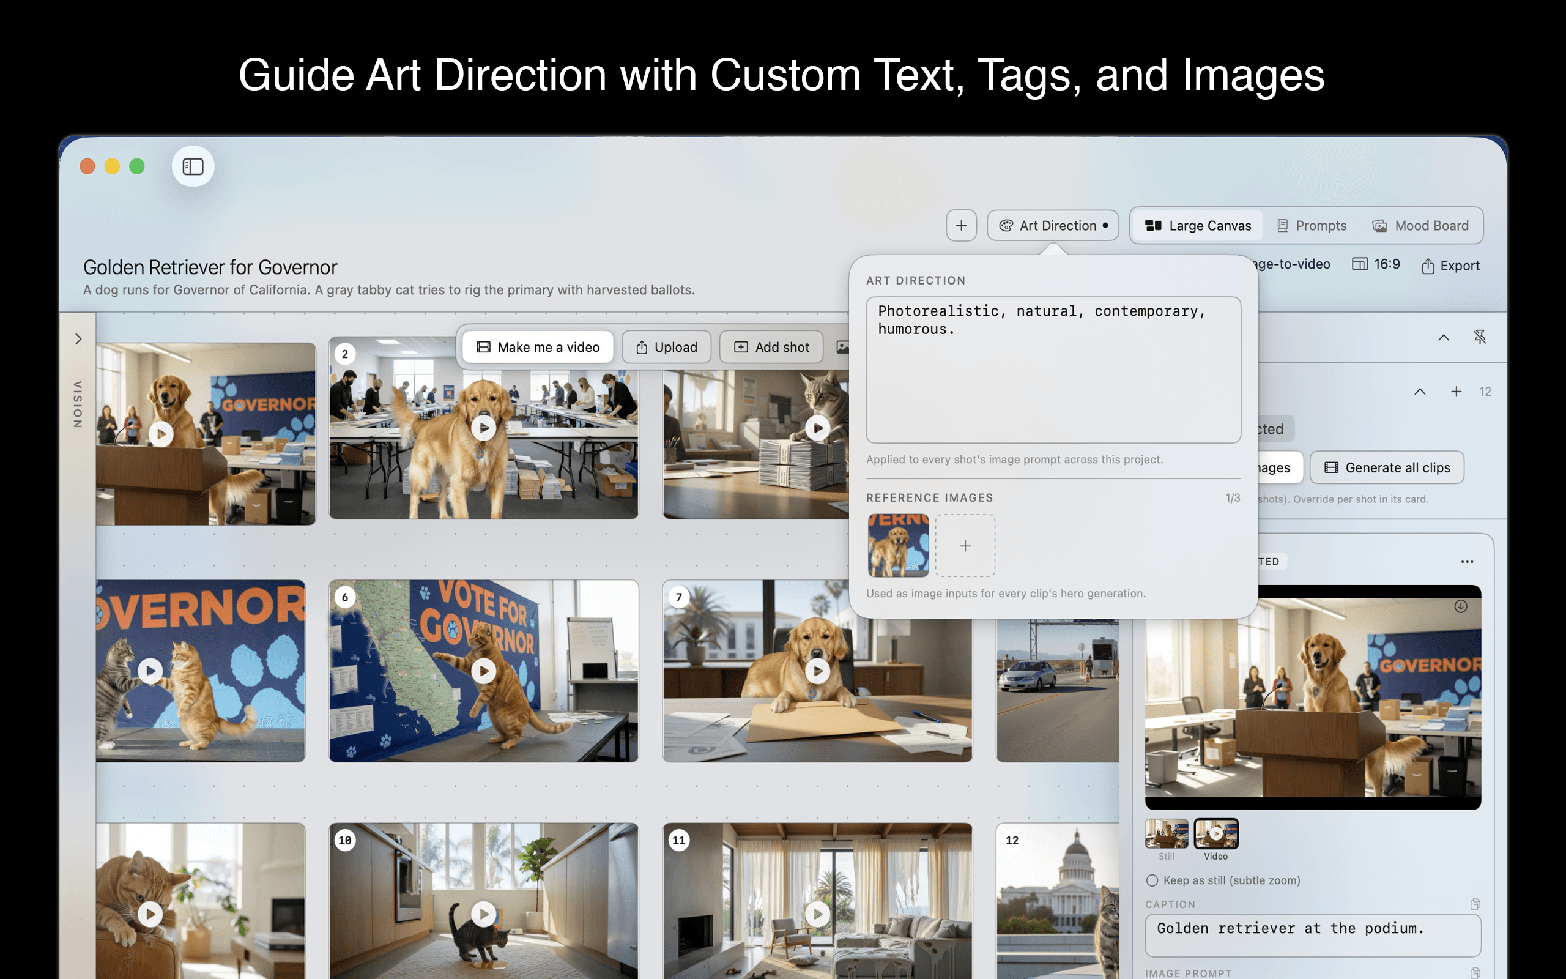
Task: Select shot 12 capitol building thumbnail
Action: click(1058, 901)
